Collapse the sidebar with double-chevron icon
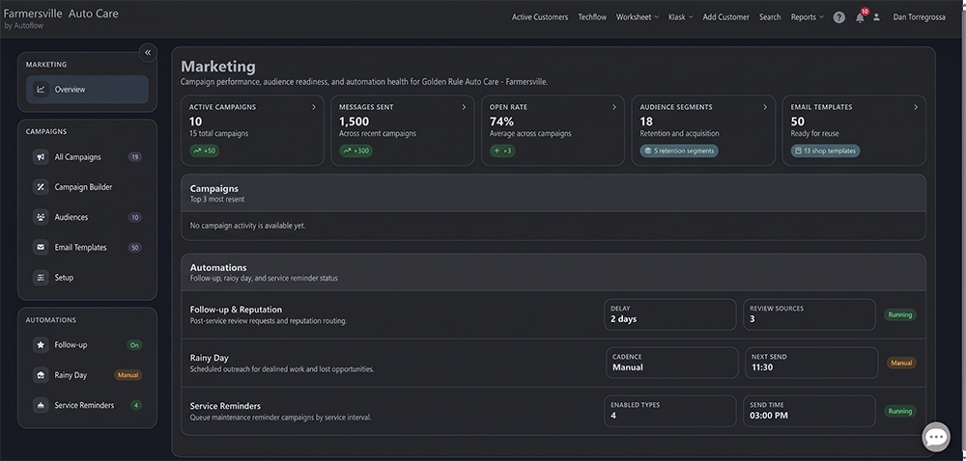The height and width of the screenshot is (461, 966). (x=148, y=53)
